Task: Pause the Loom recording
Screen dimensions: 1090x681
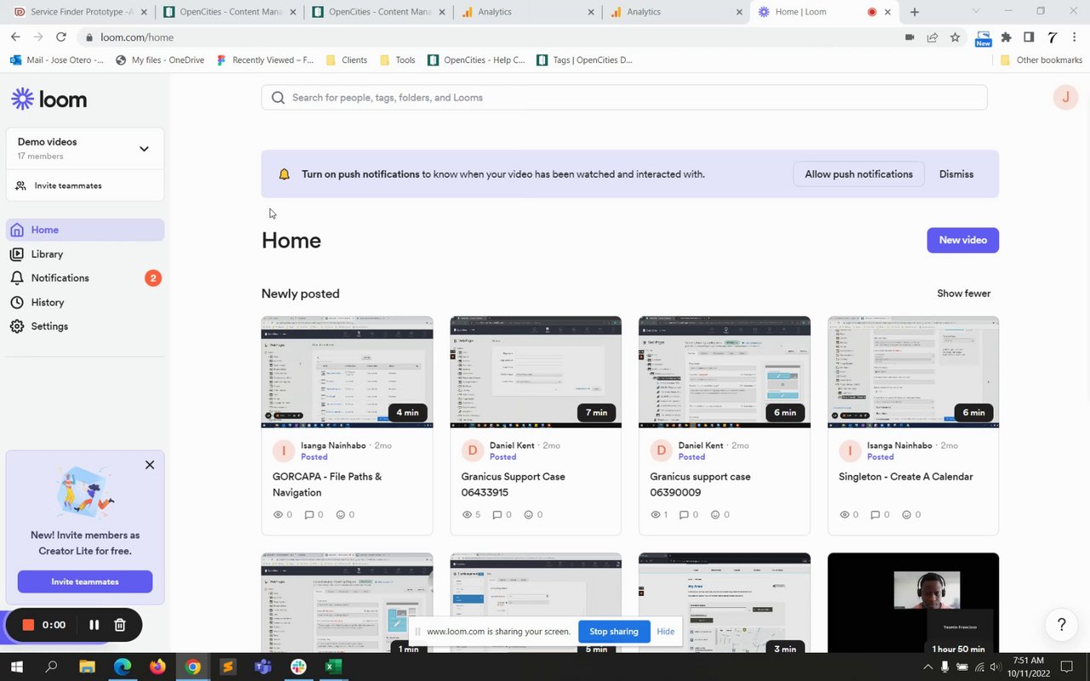Action: click(94, 625)
